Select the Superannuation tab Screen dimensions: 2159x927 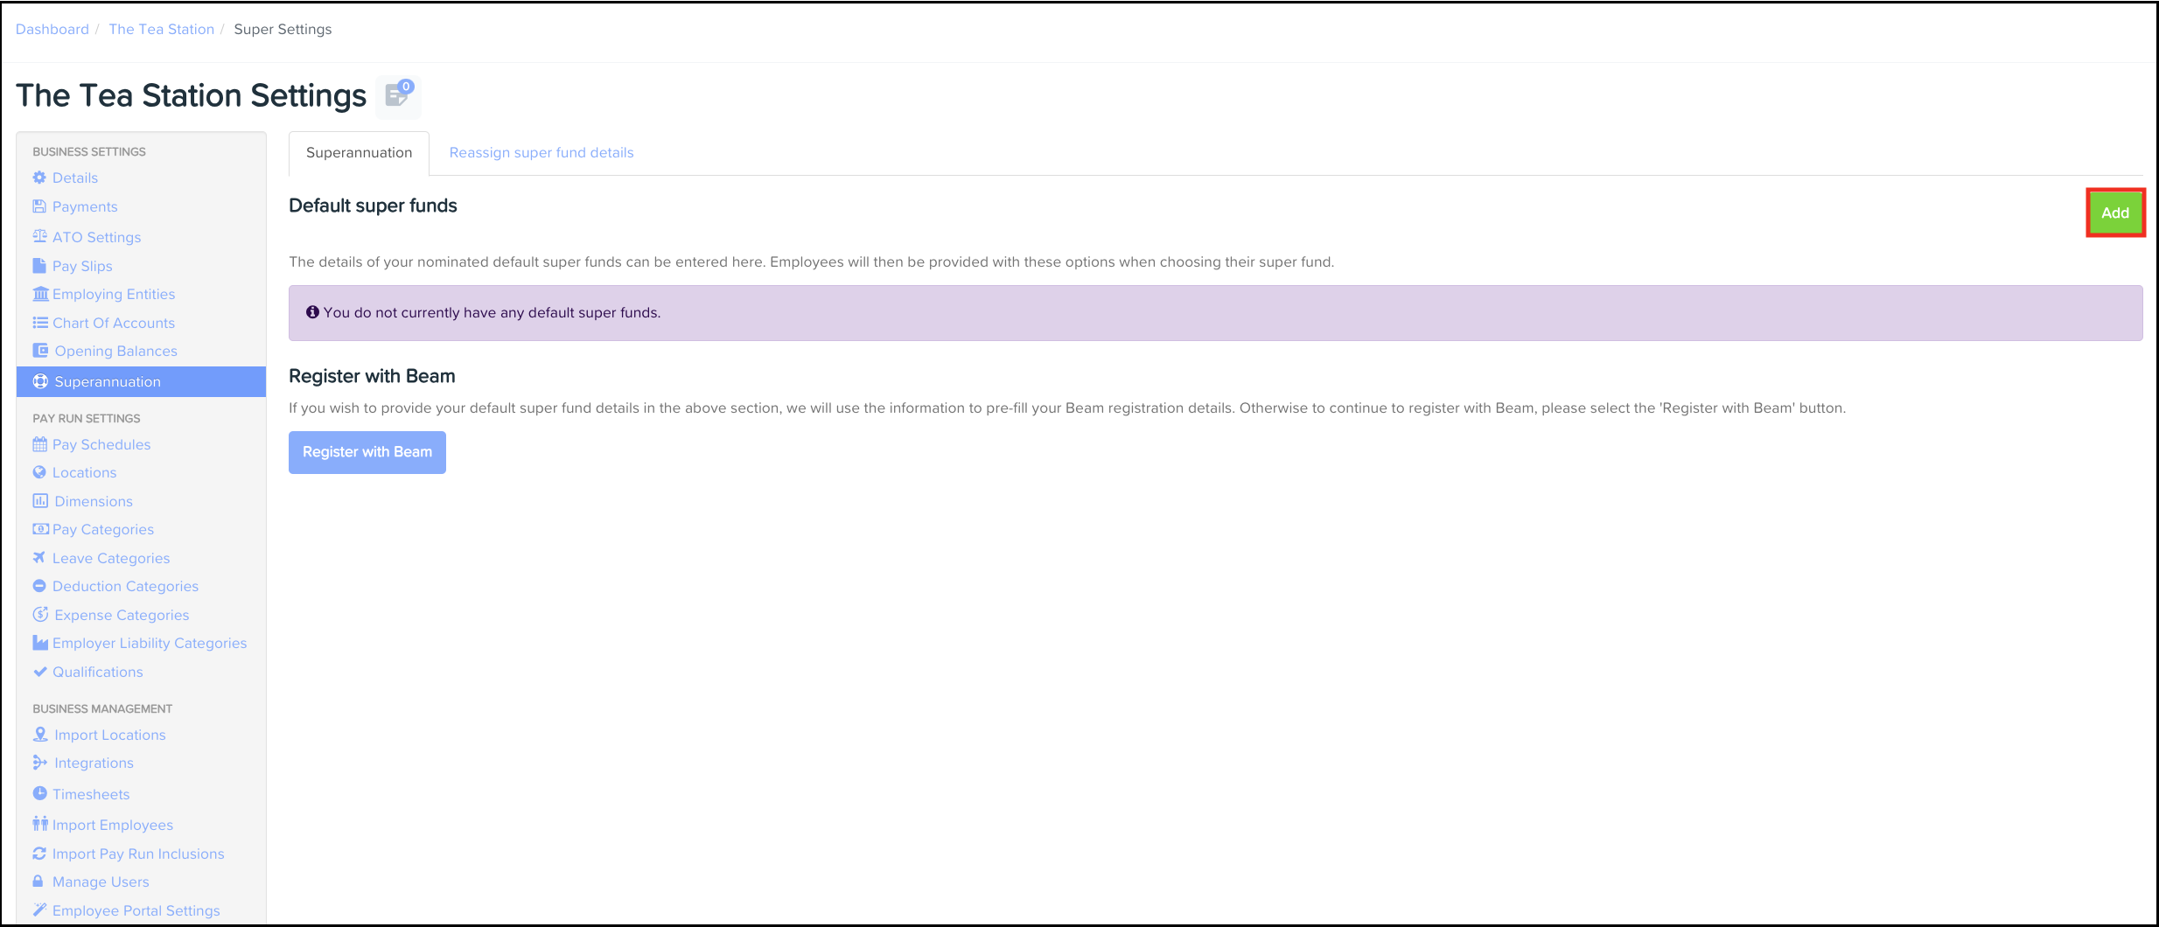(359, 153)
